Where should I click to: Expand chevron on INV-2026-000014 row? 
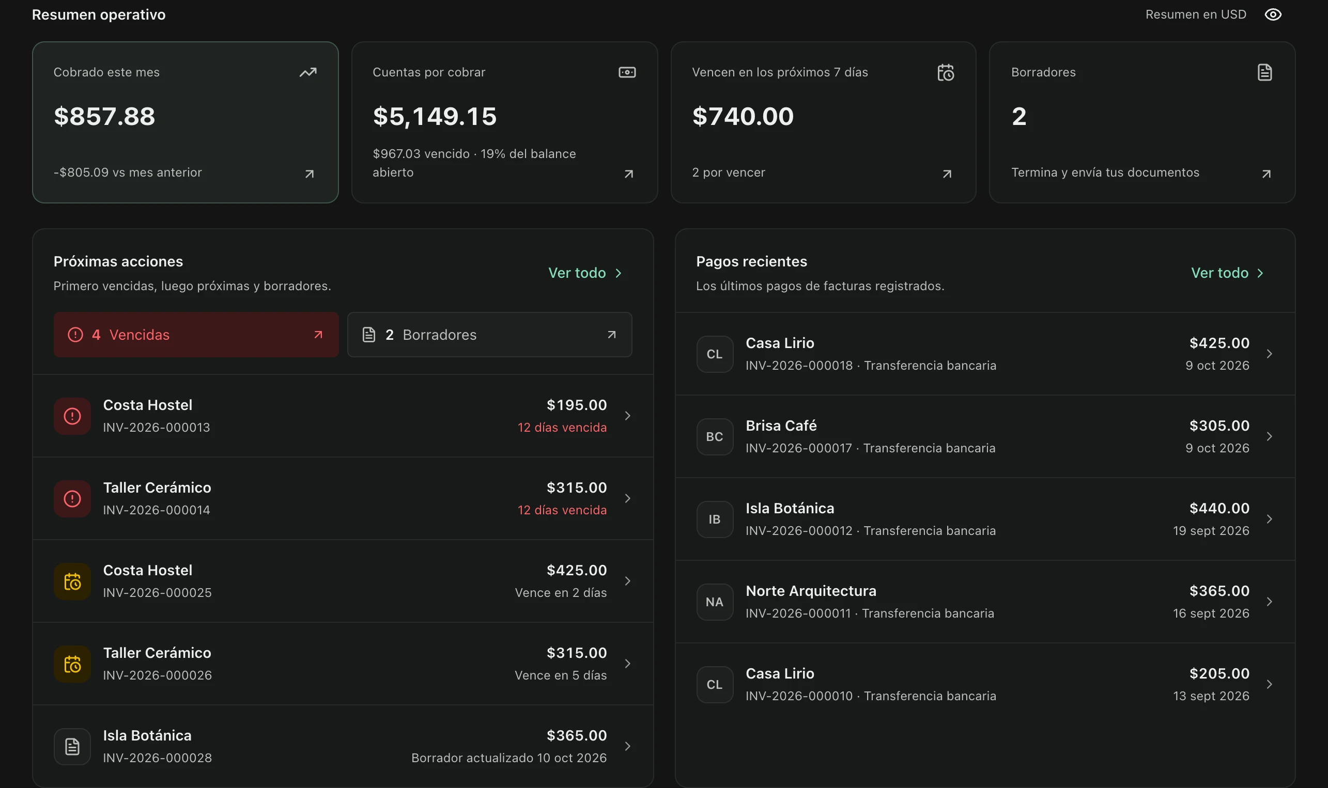627,498
